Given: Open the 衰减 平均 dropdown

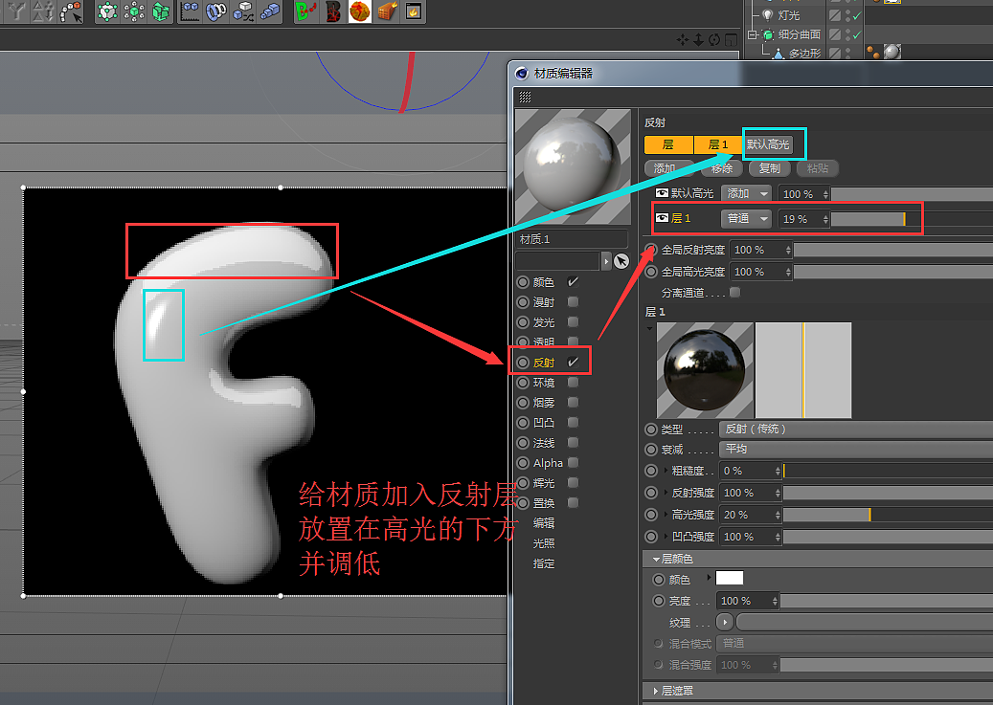Looking at the screenshot, I should click(x=855, y=449).
